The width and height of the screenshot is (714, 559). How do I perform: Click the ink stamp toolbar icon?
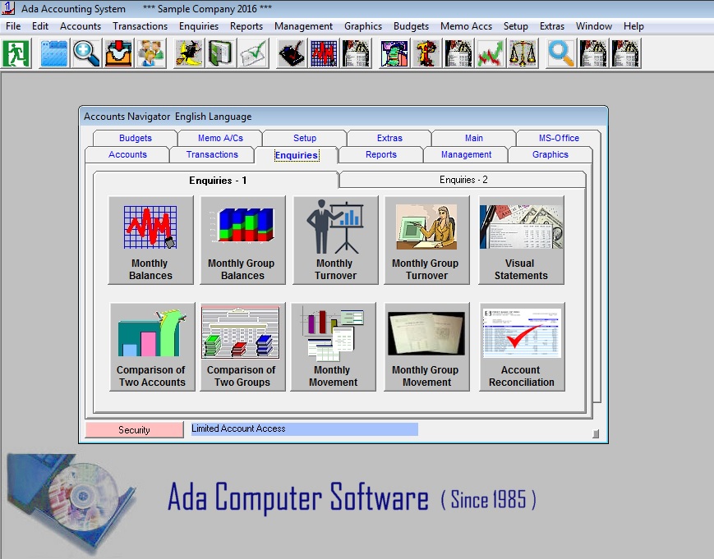pos(291,53)
